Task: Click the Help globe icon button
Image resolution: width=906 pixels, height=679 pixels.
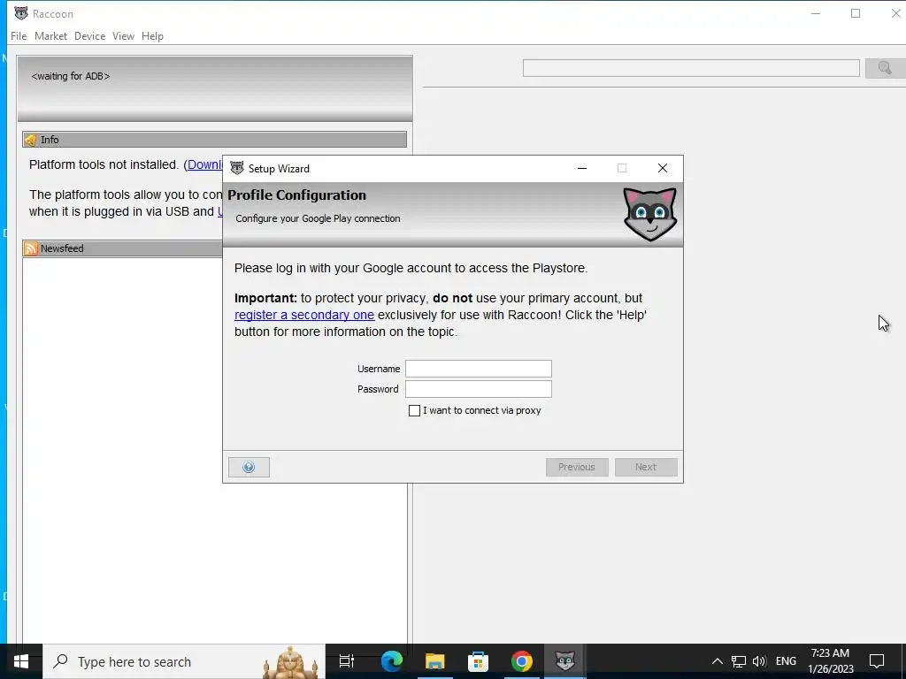Action: click(x=249, y=467)
